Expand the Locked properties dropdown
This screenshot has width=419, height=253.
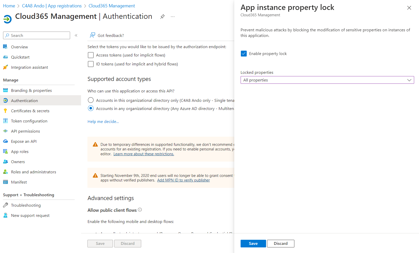tap(327, 80)
